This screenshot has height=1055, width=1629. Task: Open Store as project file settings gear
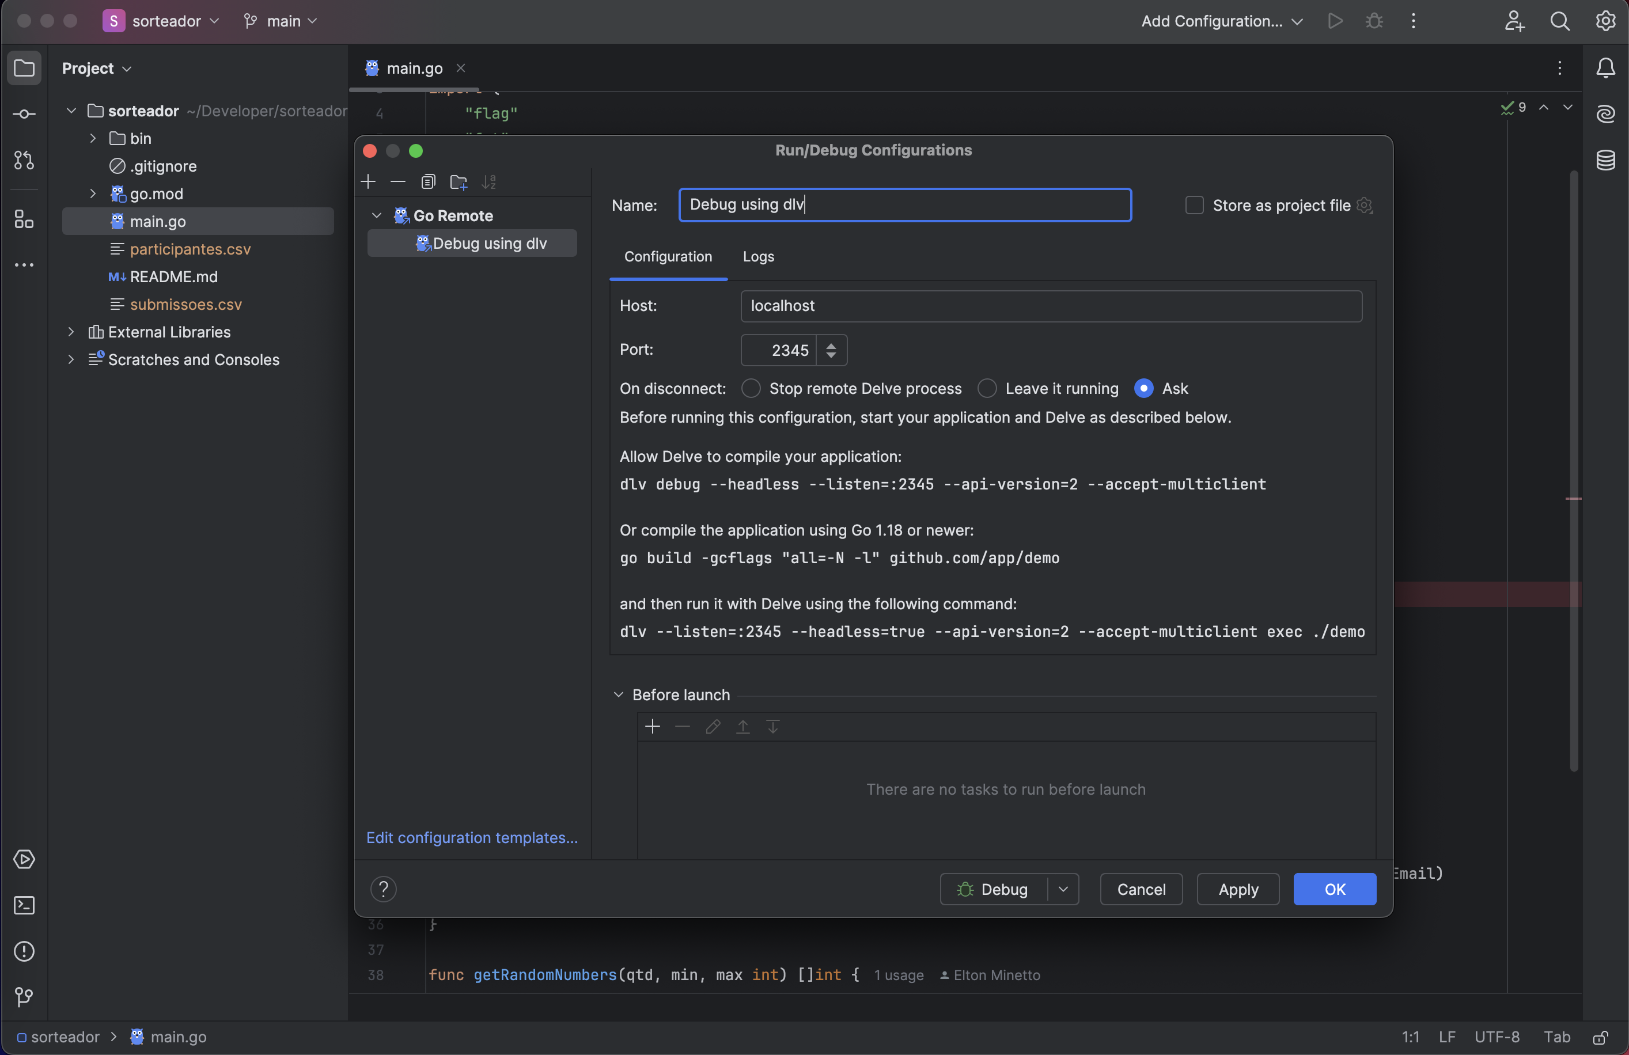[x=1363, y=205]
